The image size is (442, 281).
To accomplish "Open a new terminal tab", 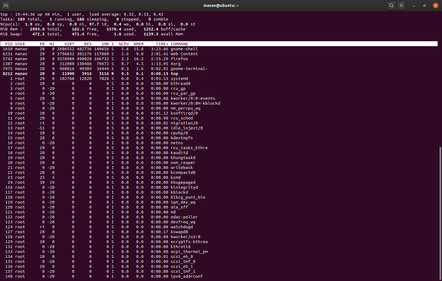I will coord(5,5).
